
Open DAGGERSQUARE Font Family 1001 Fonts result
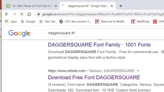[x=99, y=45]
